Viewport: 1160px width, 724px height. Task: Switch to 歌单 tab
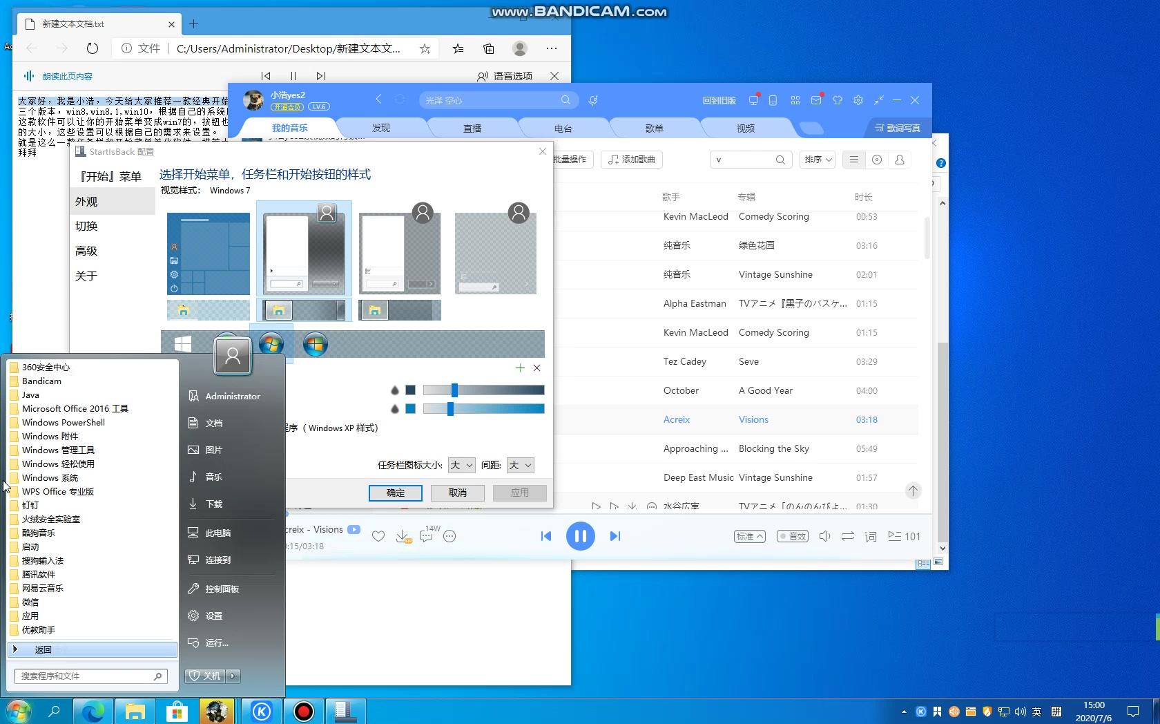pos(655,128)
